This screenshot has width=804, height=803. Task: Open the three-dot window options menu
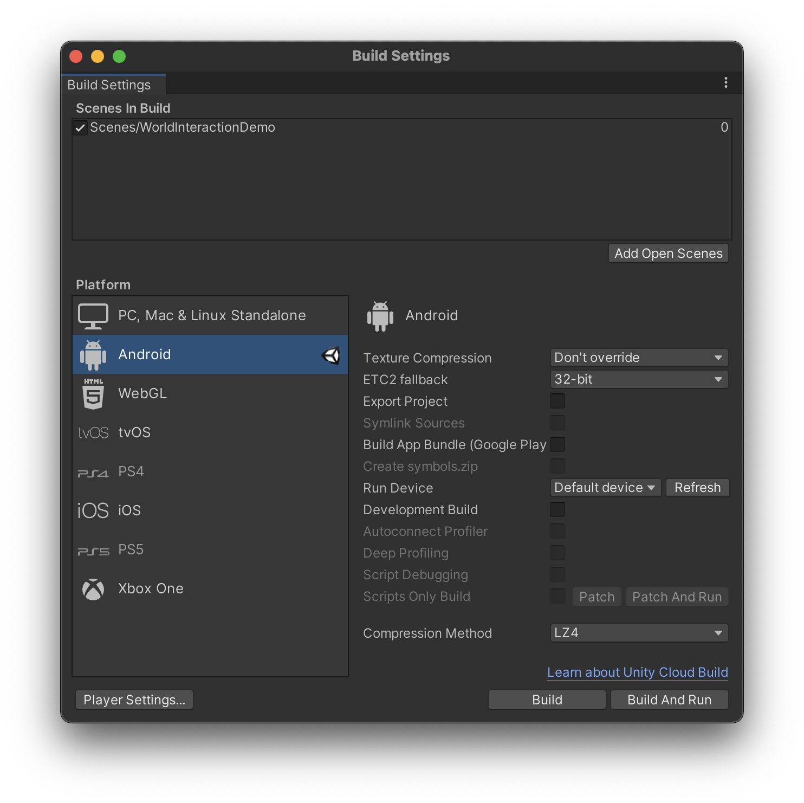click(x=725, y=82)
